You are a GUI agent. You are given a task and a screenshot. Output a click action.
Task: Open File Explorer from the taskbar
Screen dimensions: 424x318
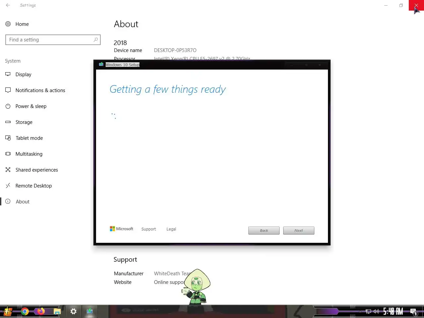57,311
